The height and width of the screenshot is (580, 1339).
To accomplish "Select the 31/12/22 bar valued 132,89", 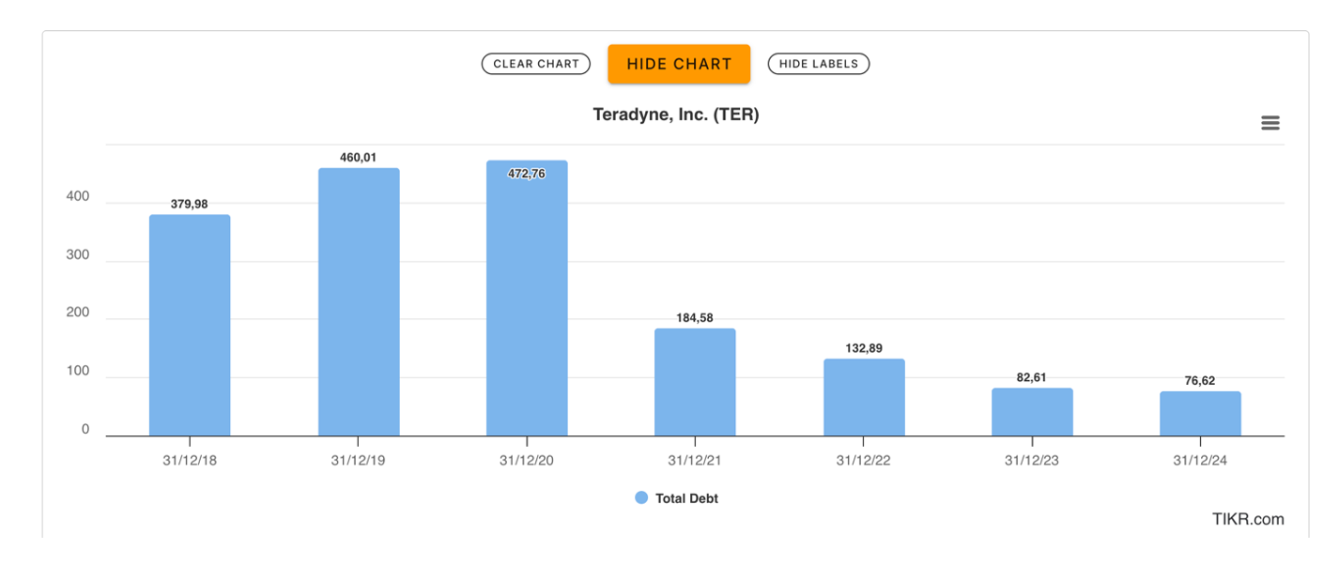I will (x=864, y=397).
